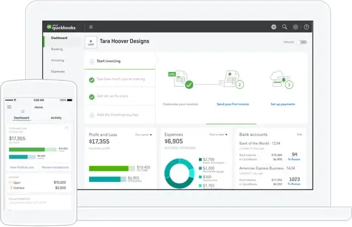Screen dimensions: 352x227
Task: Click the $300 legend color swatch
Action: coord(200,177)
